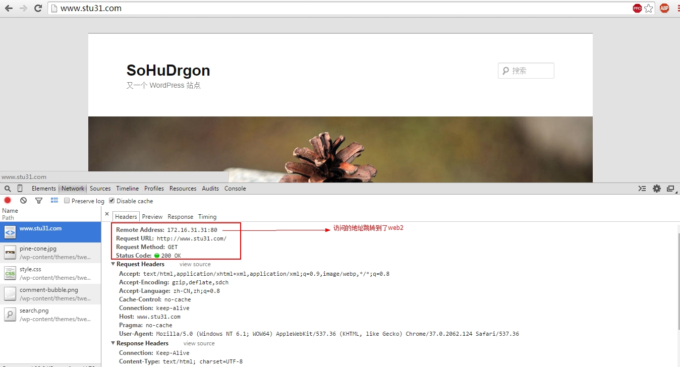Clear the network log
Viewport: 680px width, 367px height.
tap(23, 201)
